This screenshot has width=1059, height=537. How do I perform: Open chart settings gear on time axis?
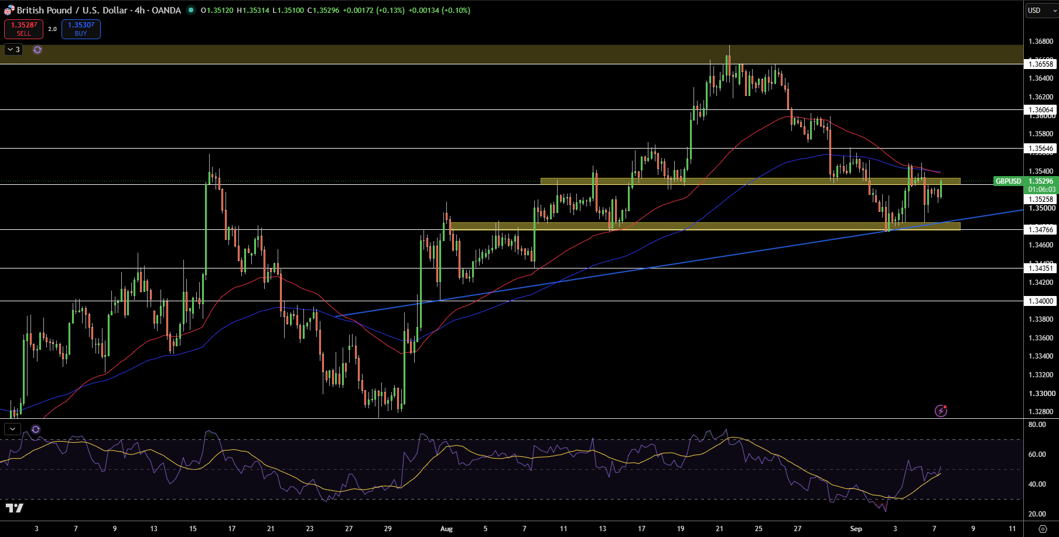coord(1043,529)
